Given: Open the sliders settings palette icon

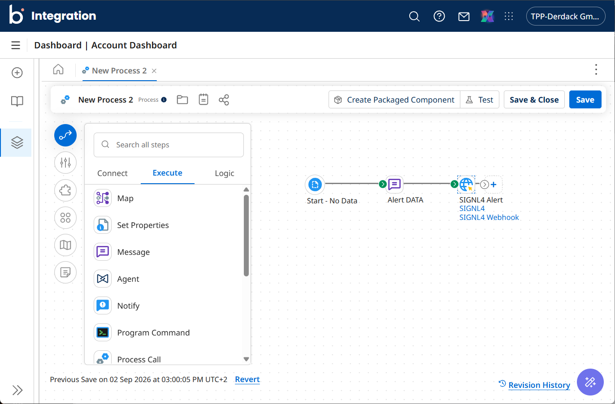Looking at the screenshot, I should 65,163.
